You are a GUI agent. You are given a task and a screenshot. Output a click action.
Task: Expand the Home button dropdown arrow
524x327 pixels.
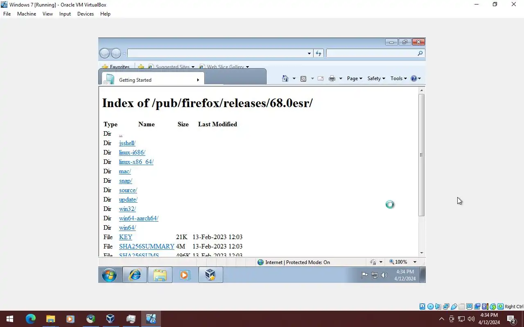tap(294, 78)
